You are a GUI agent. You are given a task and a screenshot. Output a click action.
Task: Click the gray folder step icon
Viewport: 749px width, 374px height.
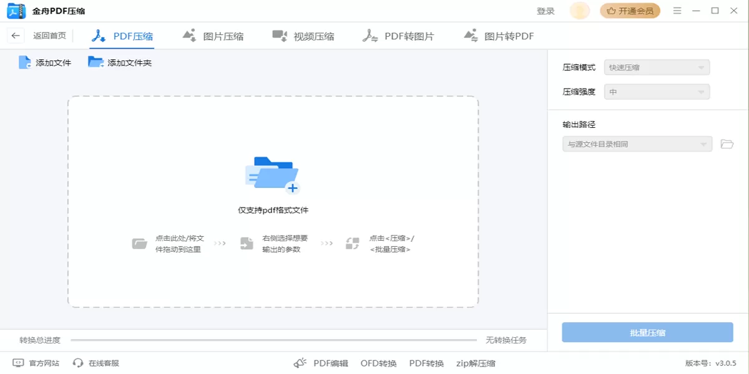pos(139,243)
